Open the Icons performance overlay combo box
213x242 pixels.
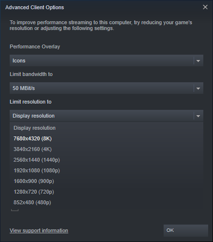coord(106,60)
